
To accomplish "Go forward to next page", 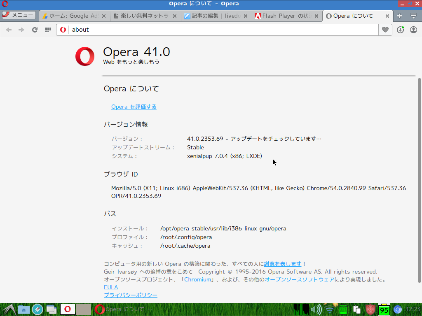I will point(21,30).
